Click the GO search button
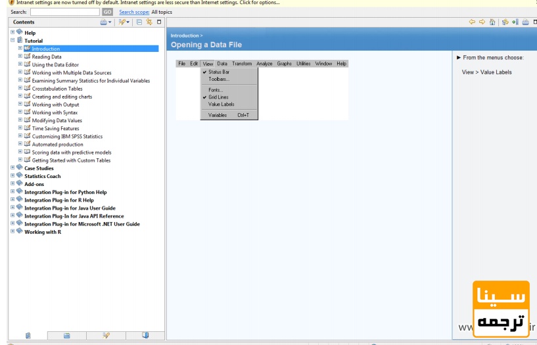This screenshot has height=345, width=537. [107, 12]
